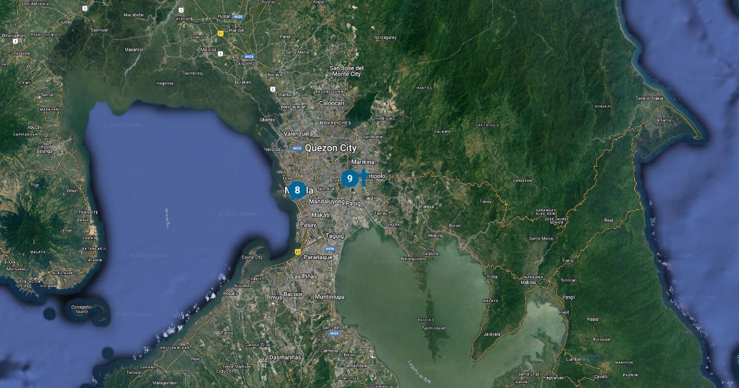Select the Muntinlupa place label

coord(329,296)
